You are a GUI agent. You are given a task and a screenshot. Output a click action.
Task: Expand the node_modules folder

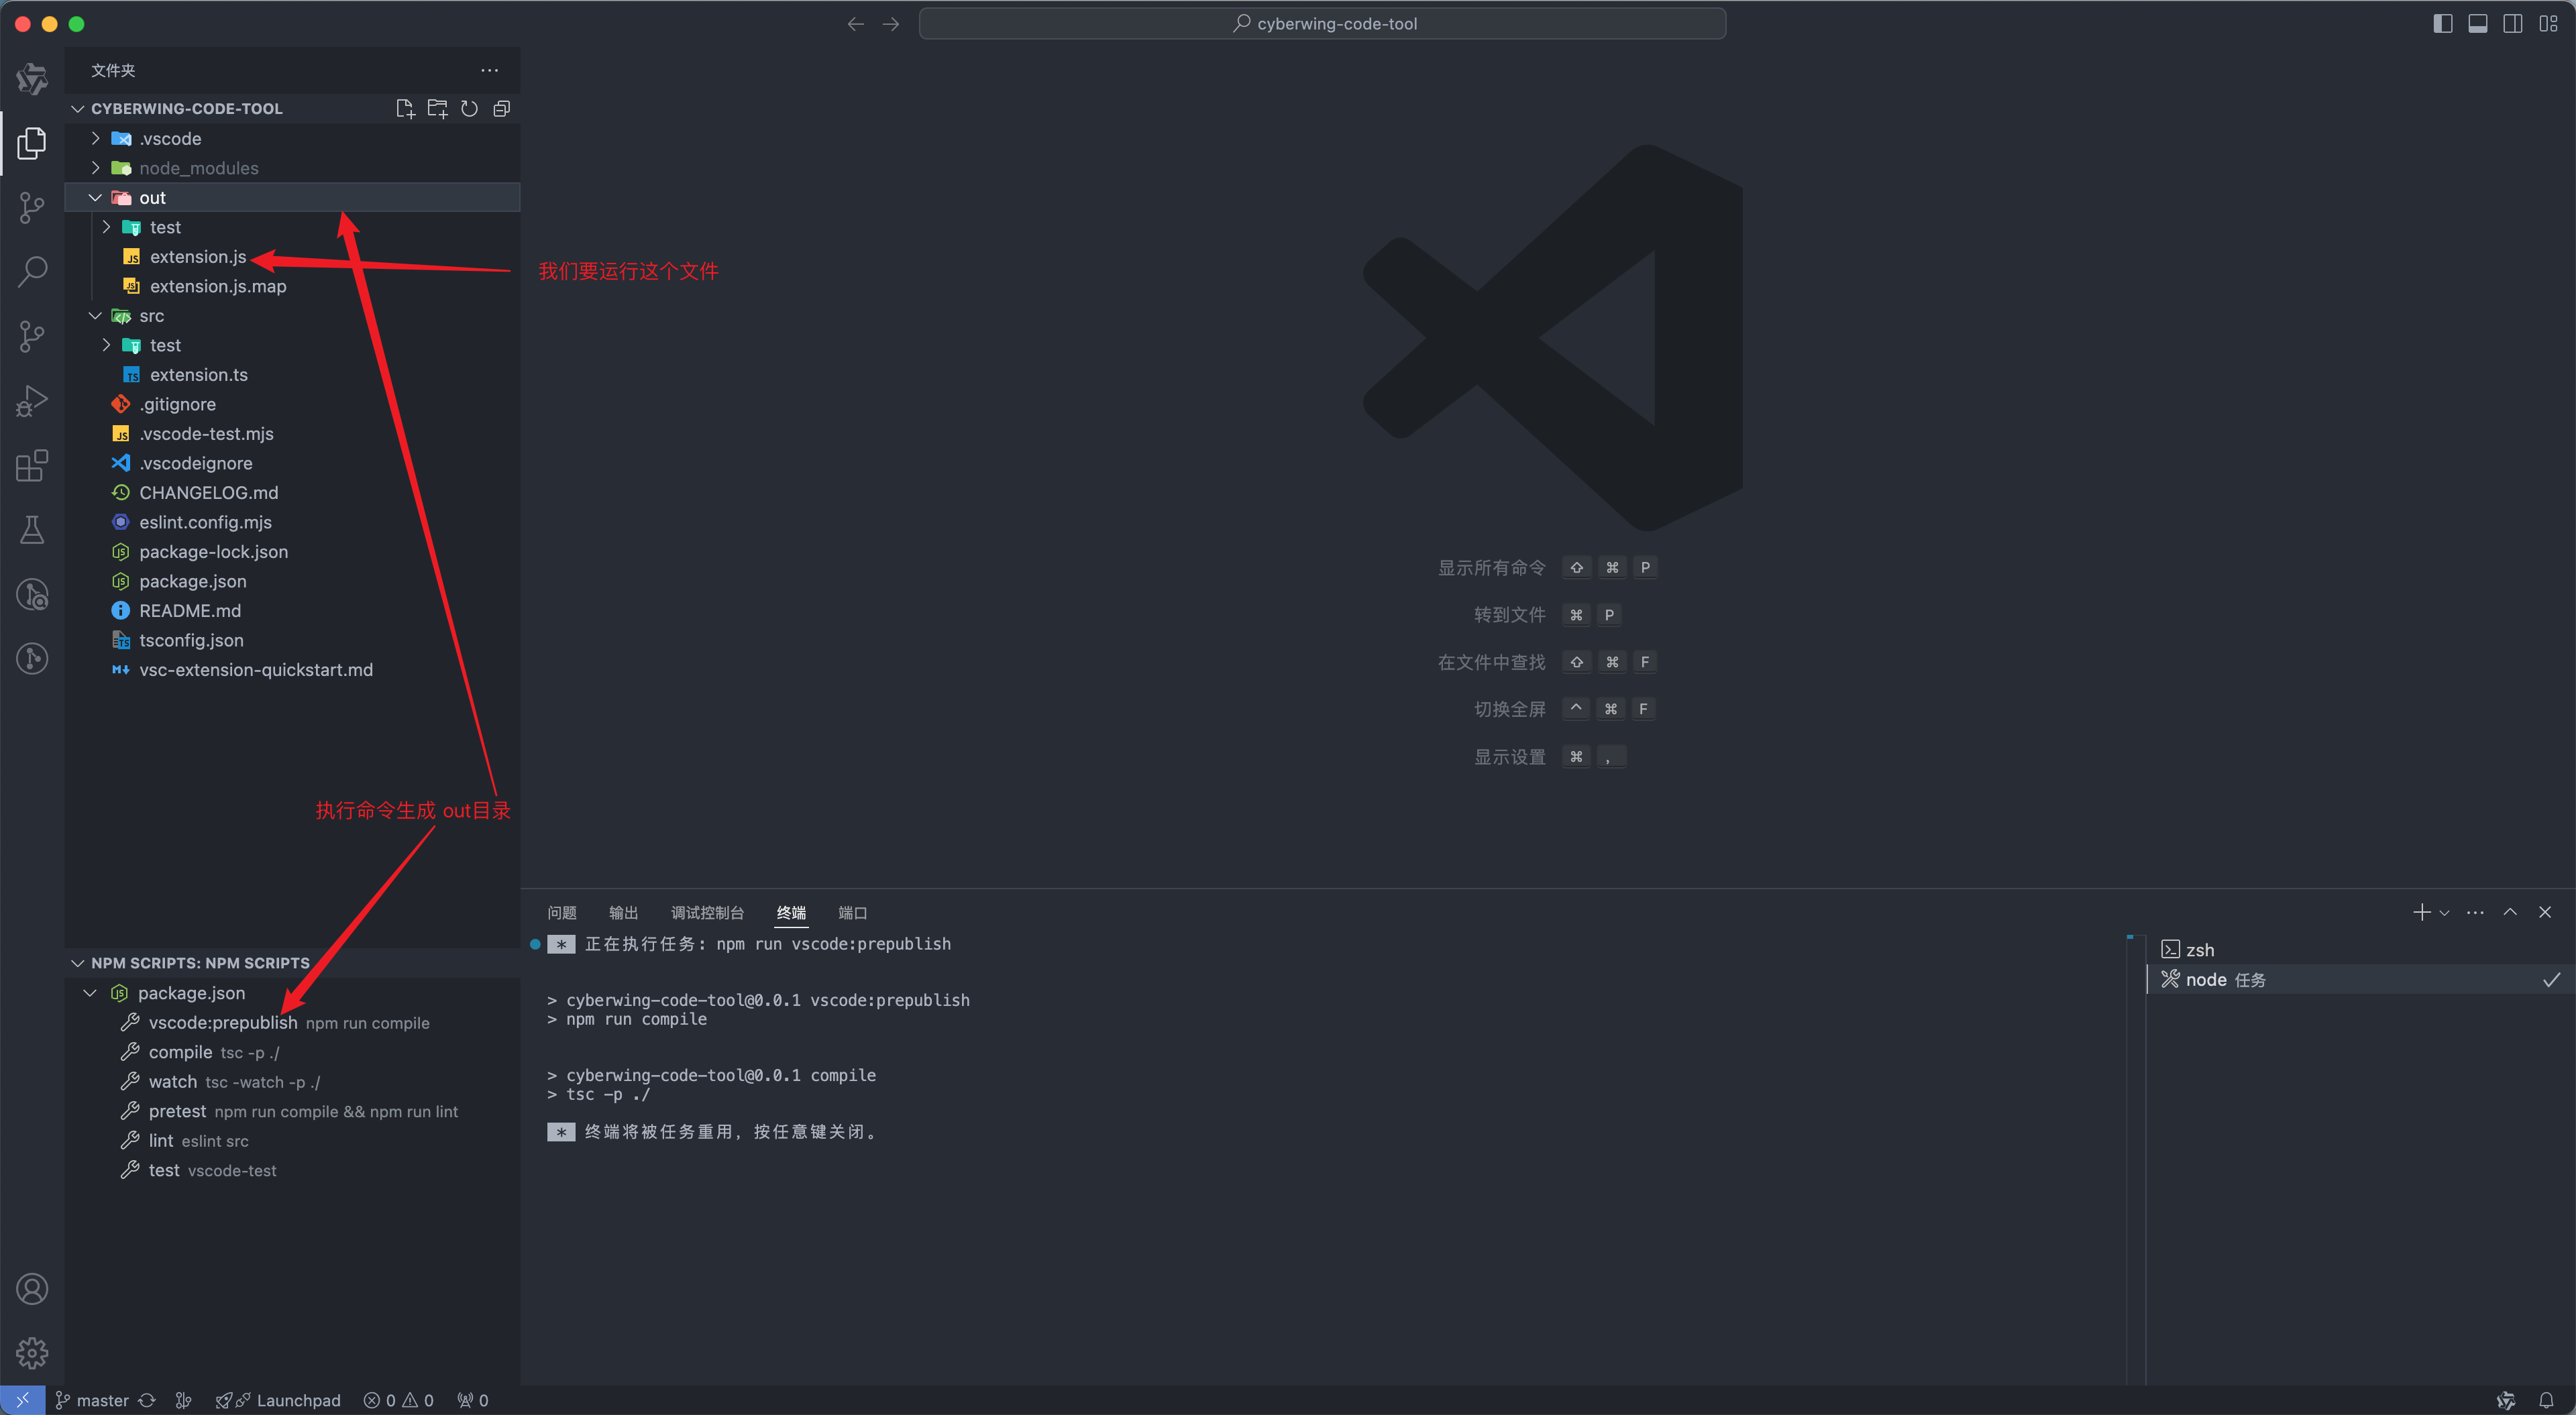198,168
